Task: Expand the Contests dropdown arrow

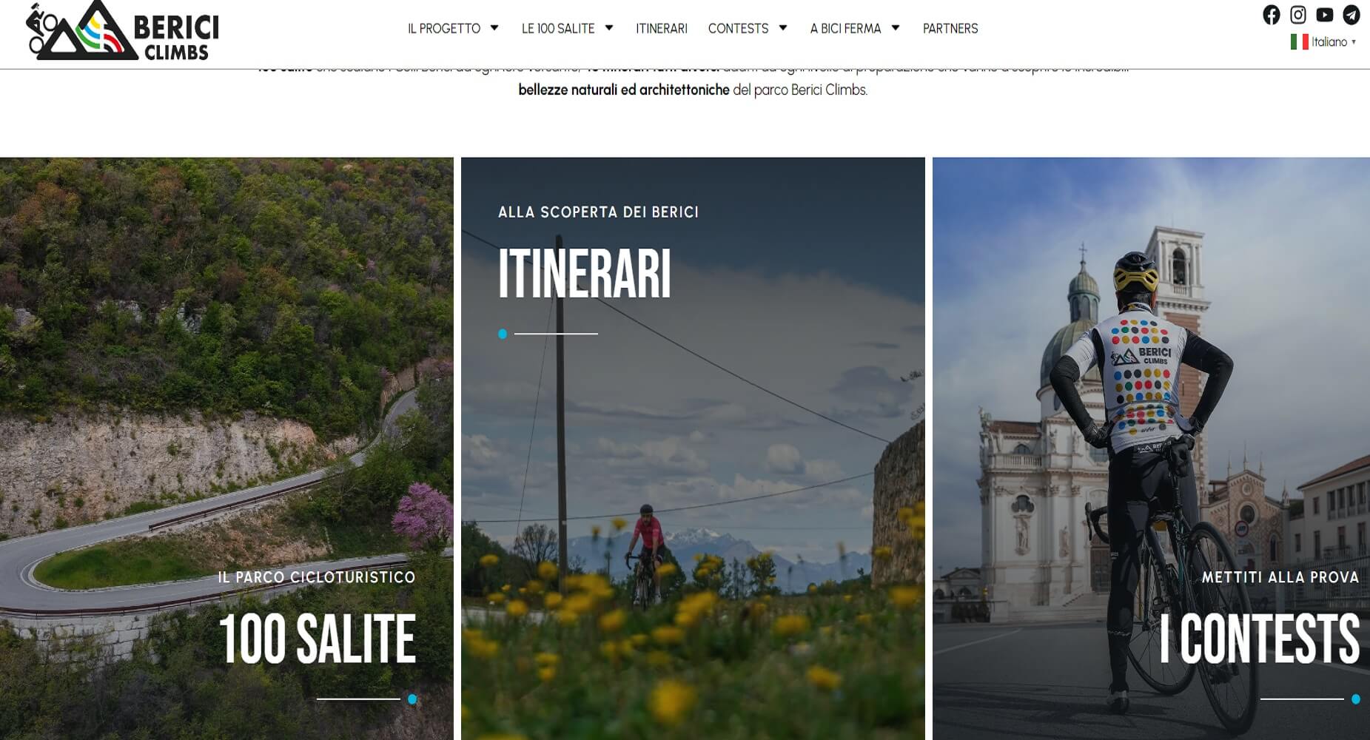Action: [x=783, y=28]
